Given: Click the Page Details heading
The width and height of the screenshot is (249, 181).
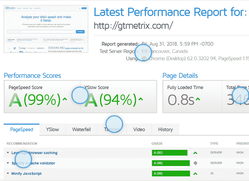Looking at the screenshot, I should 180,76.
